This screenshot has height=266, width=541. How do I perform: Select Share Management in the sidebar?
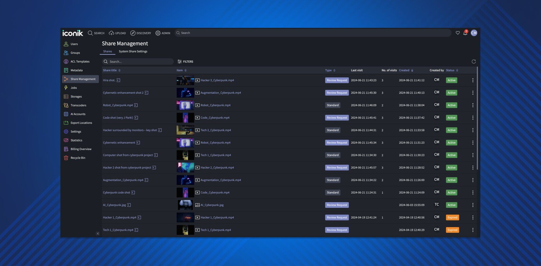(80, 79)
